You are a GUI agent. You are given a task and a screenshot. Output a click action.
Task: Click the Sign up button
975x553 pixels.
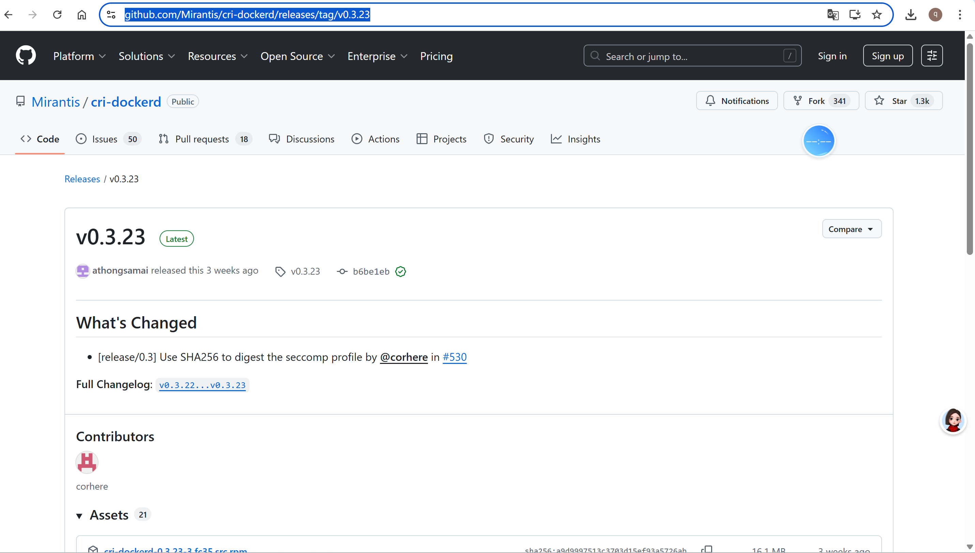888,56
